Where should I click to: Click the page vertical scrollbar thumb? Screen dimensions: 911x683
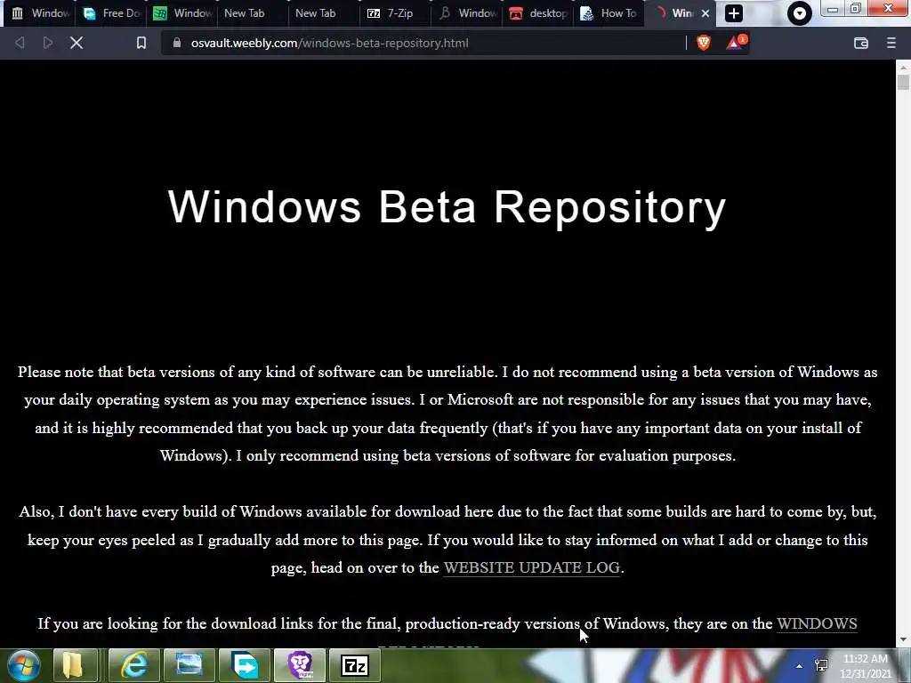pos(903,82)
